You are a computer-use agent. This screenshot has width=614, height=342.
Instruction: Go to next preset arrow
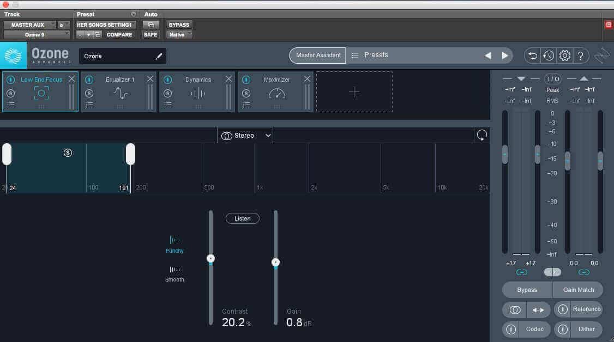point(505,56)
